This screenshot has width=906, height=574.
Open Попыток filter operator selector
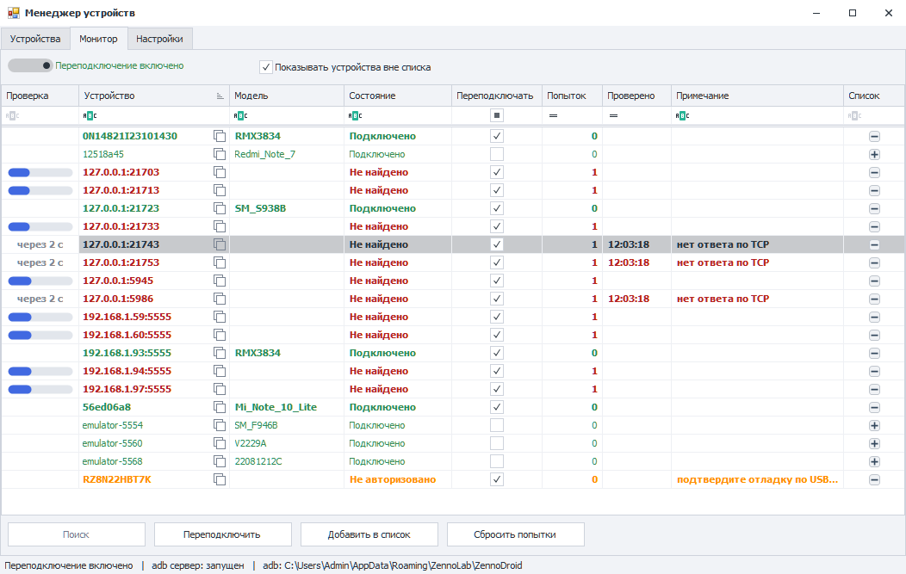click(x=553, y=115)
